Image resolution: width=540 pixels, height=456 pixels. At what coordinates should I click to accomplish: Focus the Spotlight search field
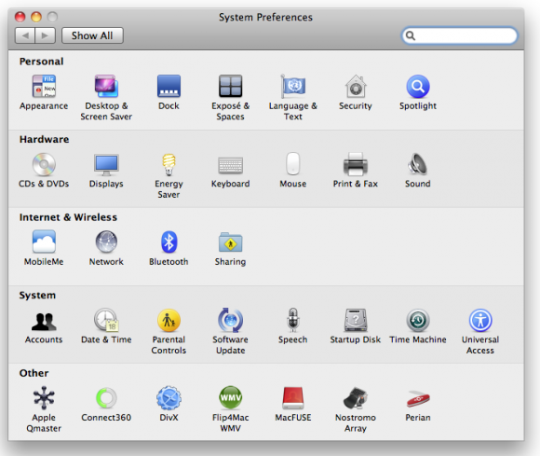459,35
